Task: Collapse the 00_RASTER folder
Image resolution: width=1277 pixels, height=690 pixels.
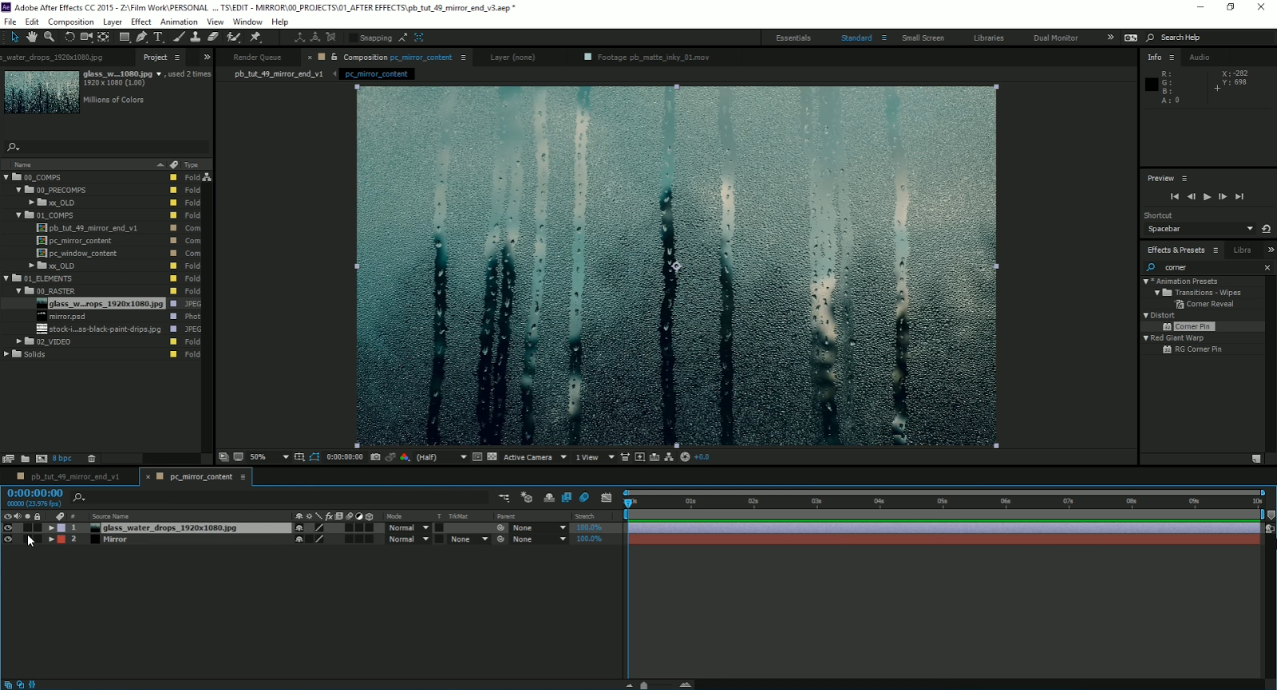Action: coord(19,291)
